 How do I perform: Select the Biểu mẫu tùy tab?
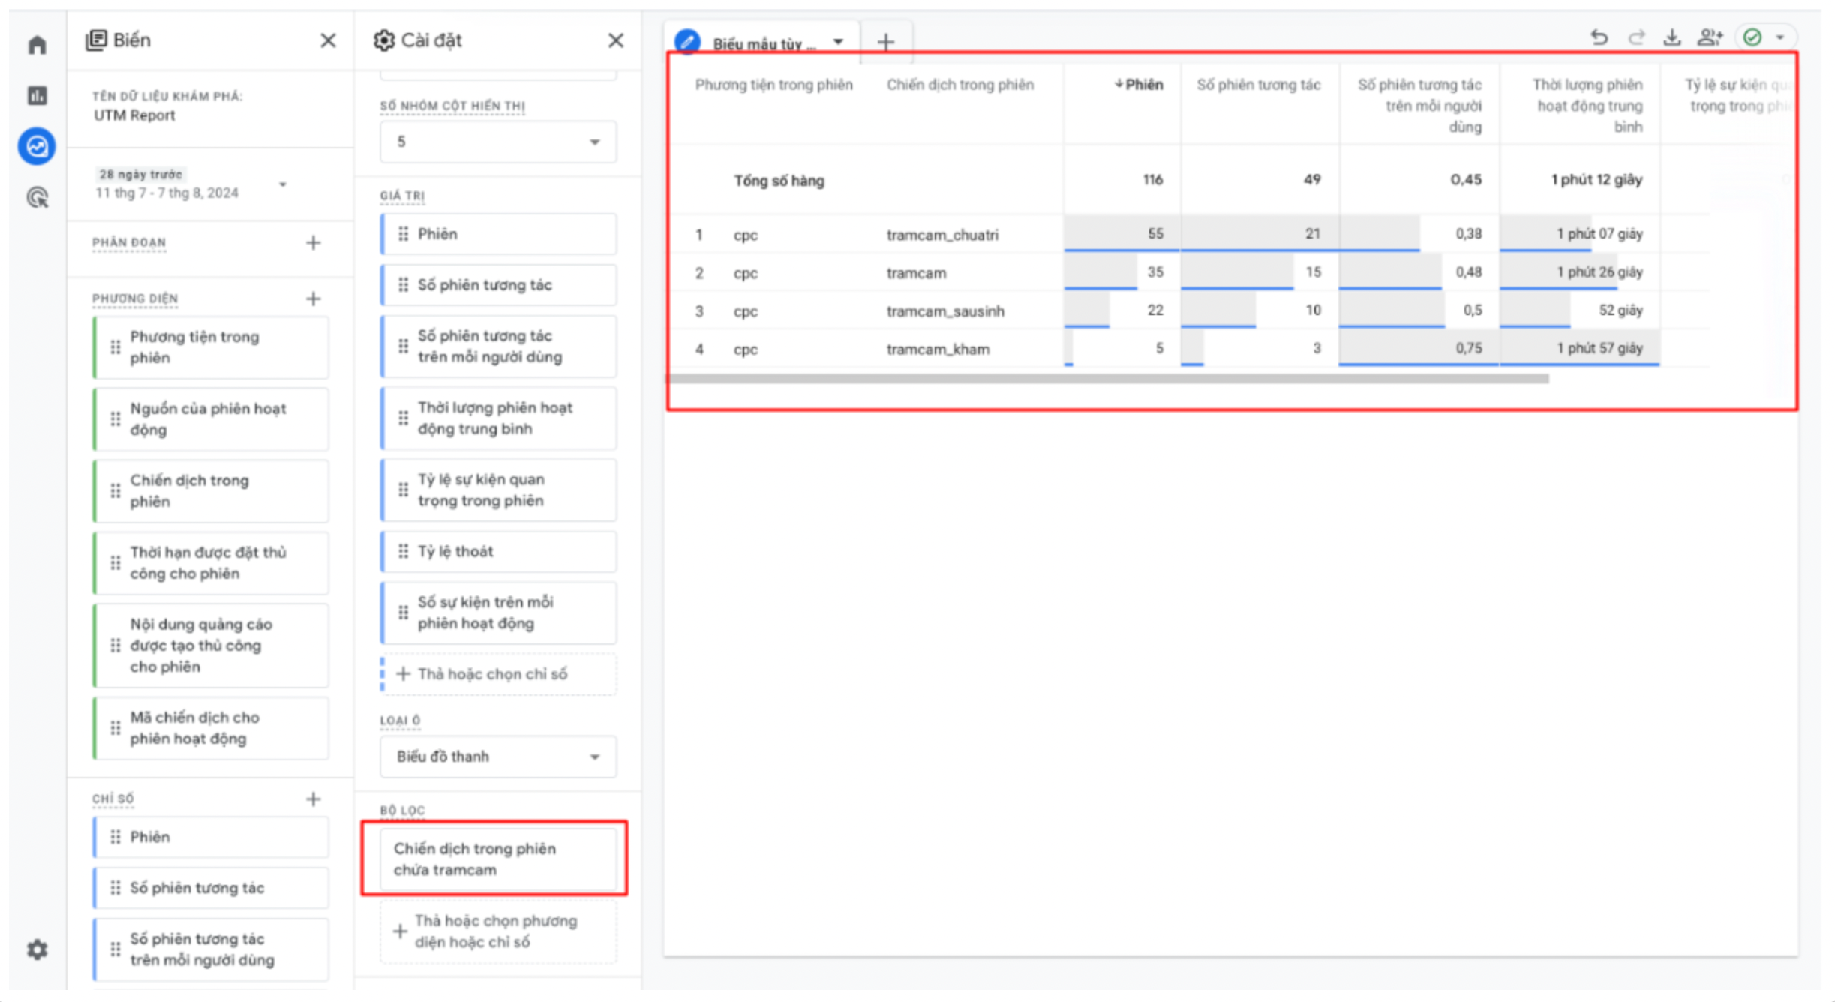tap(764, 44)
